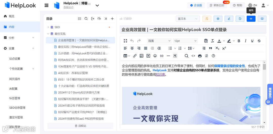Screen dimensions: 273x134
Task: Toggle italic formatting
Action: tap(245, 41)
